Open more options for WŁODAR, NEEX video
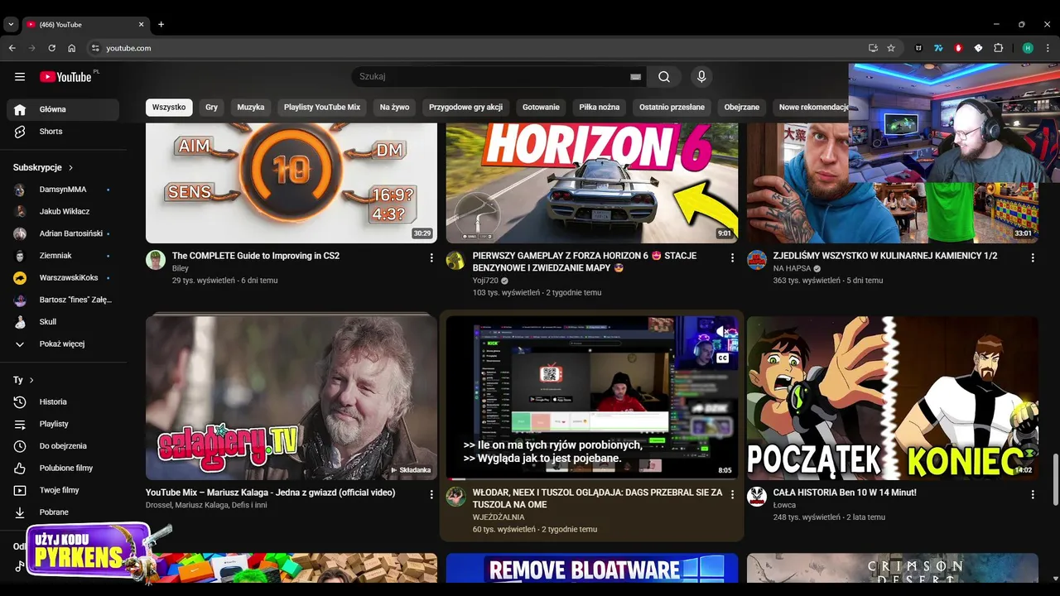Viewport: 1060px width, 596px height. (x=732, y=495)
